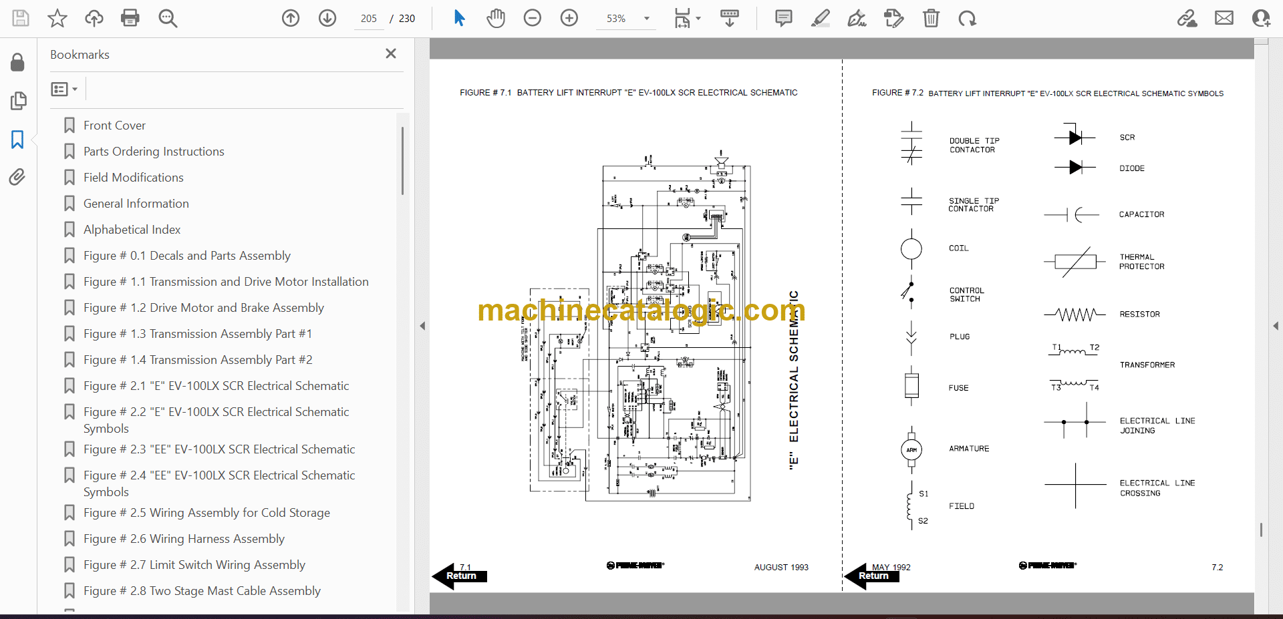This screenshot has width=1283, height=619.
Task: Open Figure # 1.1 Transmission and Drive Motor Installation
Action: [x=226, y=282]
